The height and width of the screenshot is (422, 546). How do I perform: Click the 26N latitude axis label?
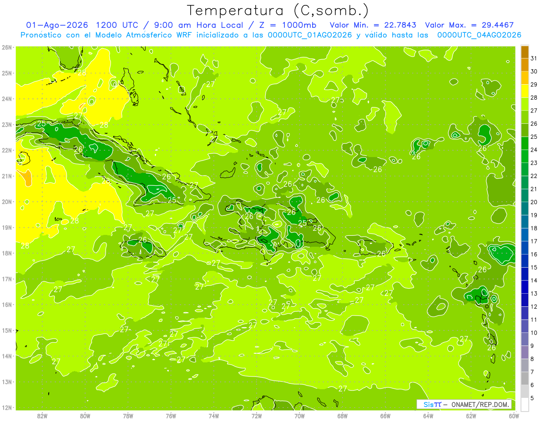(x=6, y=47)
